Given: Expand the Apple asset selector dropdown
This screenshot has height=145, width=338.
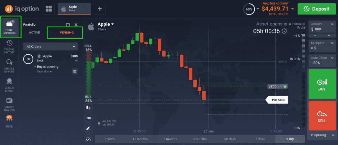Looking at the screenshot, I should tap(106, 24).
